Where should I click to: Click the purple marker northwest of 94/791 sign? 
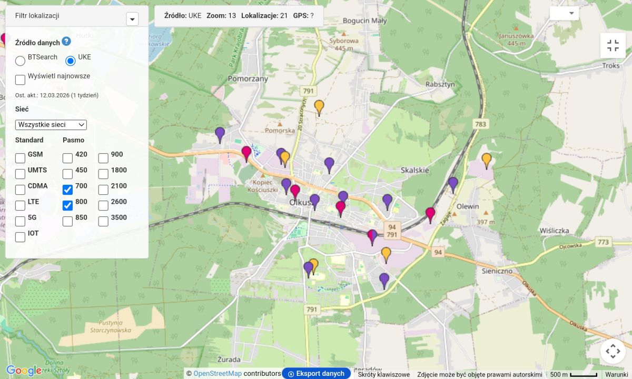(x=387, y=201)
